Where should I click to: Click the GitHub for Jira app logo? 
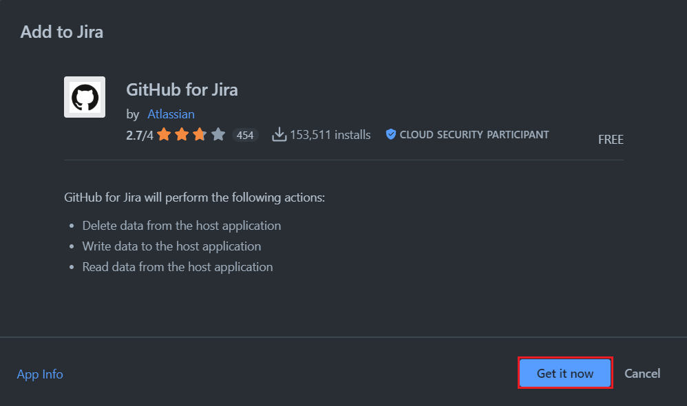[85, 97]
